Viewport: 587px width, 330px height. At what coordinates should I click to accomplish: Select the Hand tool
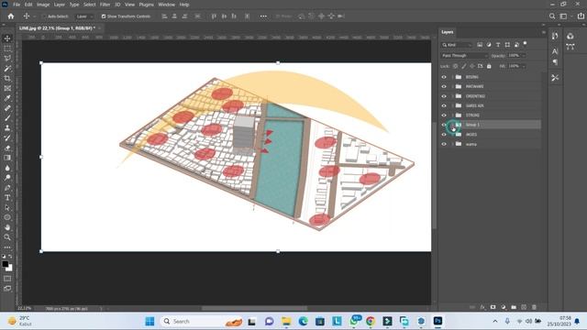[7, 227]
